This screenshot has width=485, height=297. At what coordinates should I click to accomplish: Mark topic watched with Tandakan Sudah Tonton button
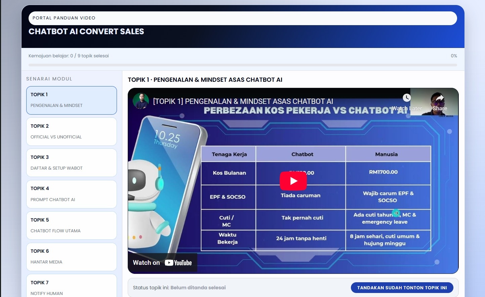tap(402, 288)
